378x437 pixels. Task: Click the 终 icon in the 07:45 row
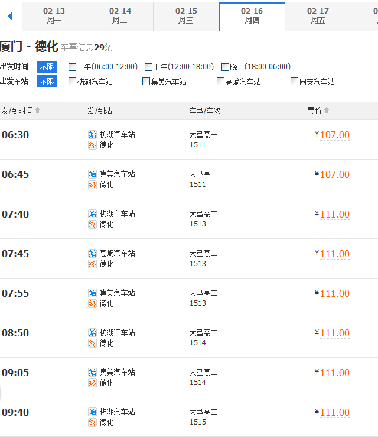pos(92,264)
